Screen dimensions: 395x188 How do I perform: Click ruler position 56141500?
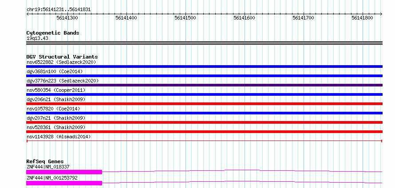tap(185, 18)
